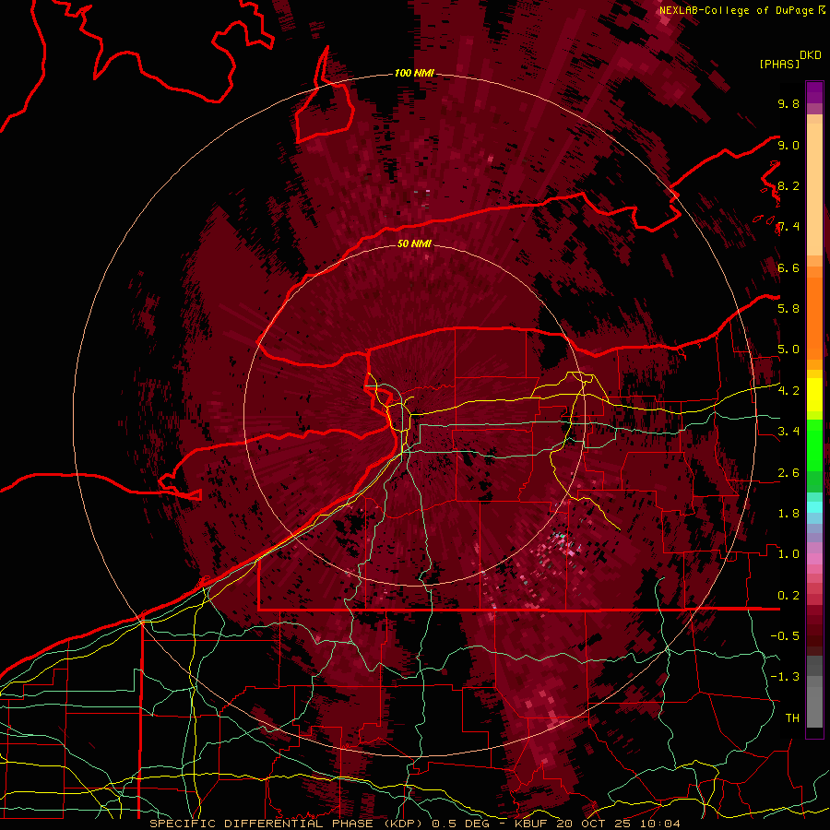Click the 100 NMI range ring label

coord(414,73)
